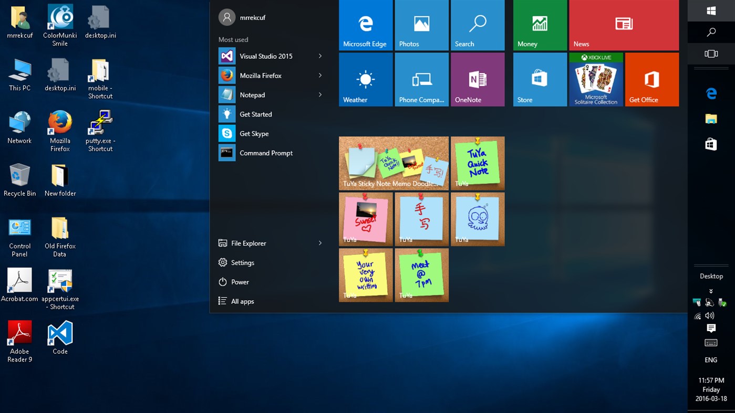Click the mrrekcuf user account button
The width and height of the screenshot is (735, 413).
coord(242,17)
